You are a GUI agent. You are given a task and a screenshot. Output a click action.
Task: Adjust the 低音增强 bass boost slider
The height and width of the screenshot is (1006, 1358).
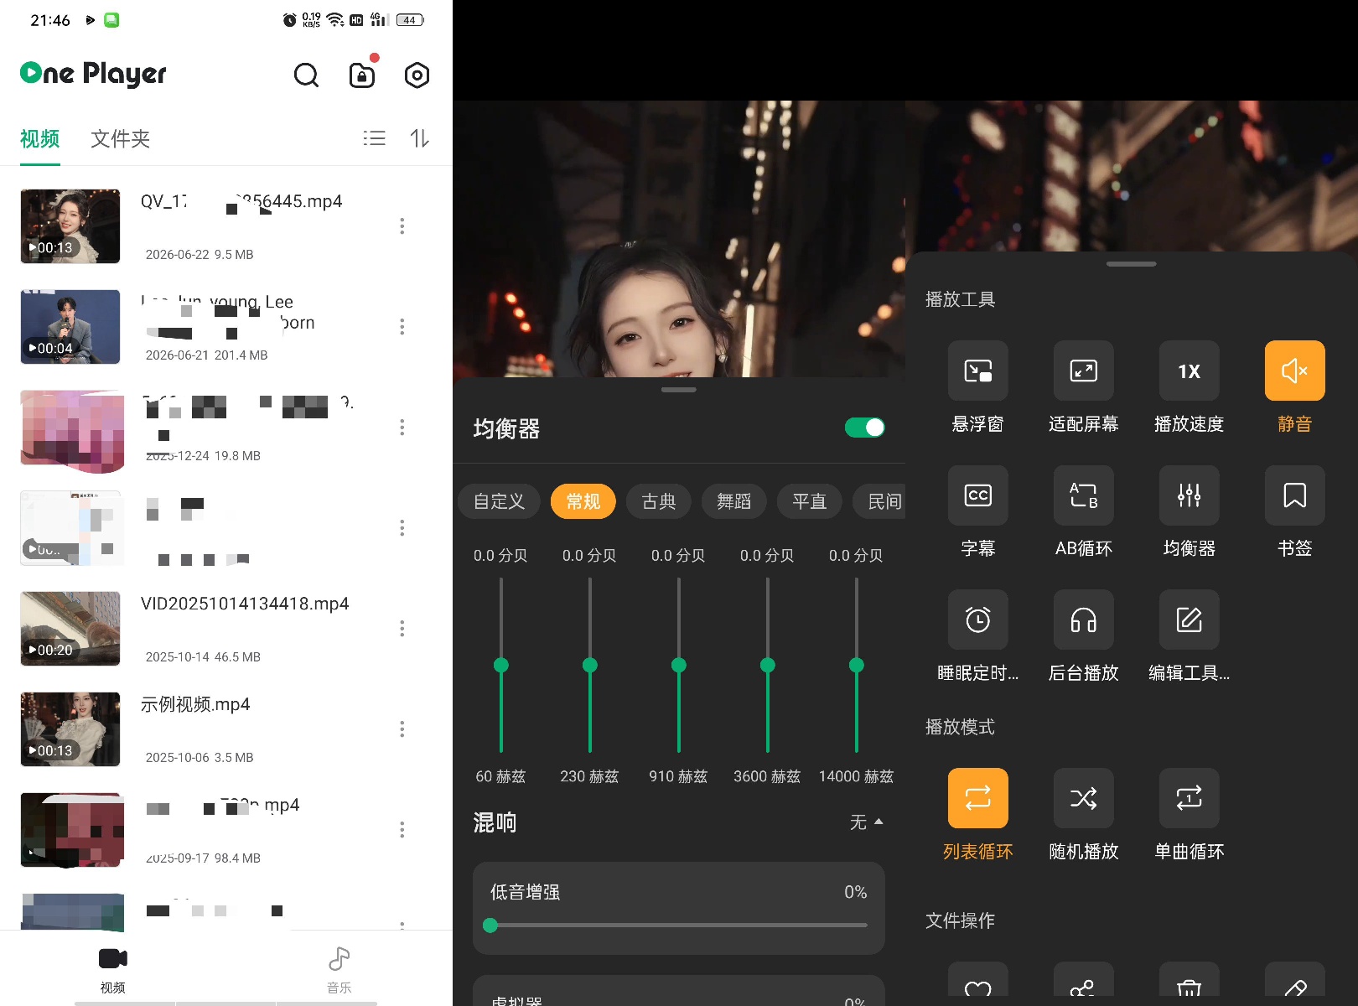tap(679, 926)
